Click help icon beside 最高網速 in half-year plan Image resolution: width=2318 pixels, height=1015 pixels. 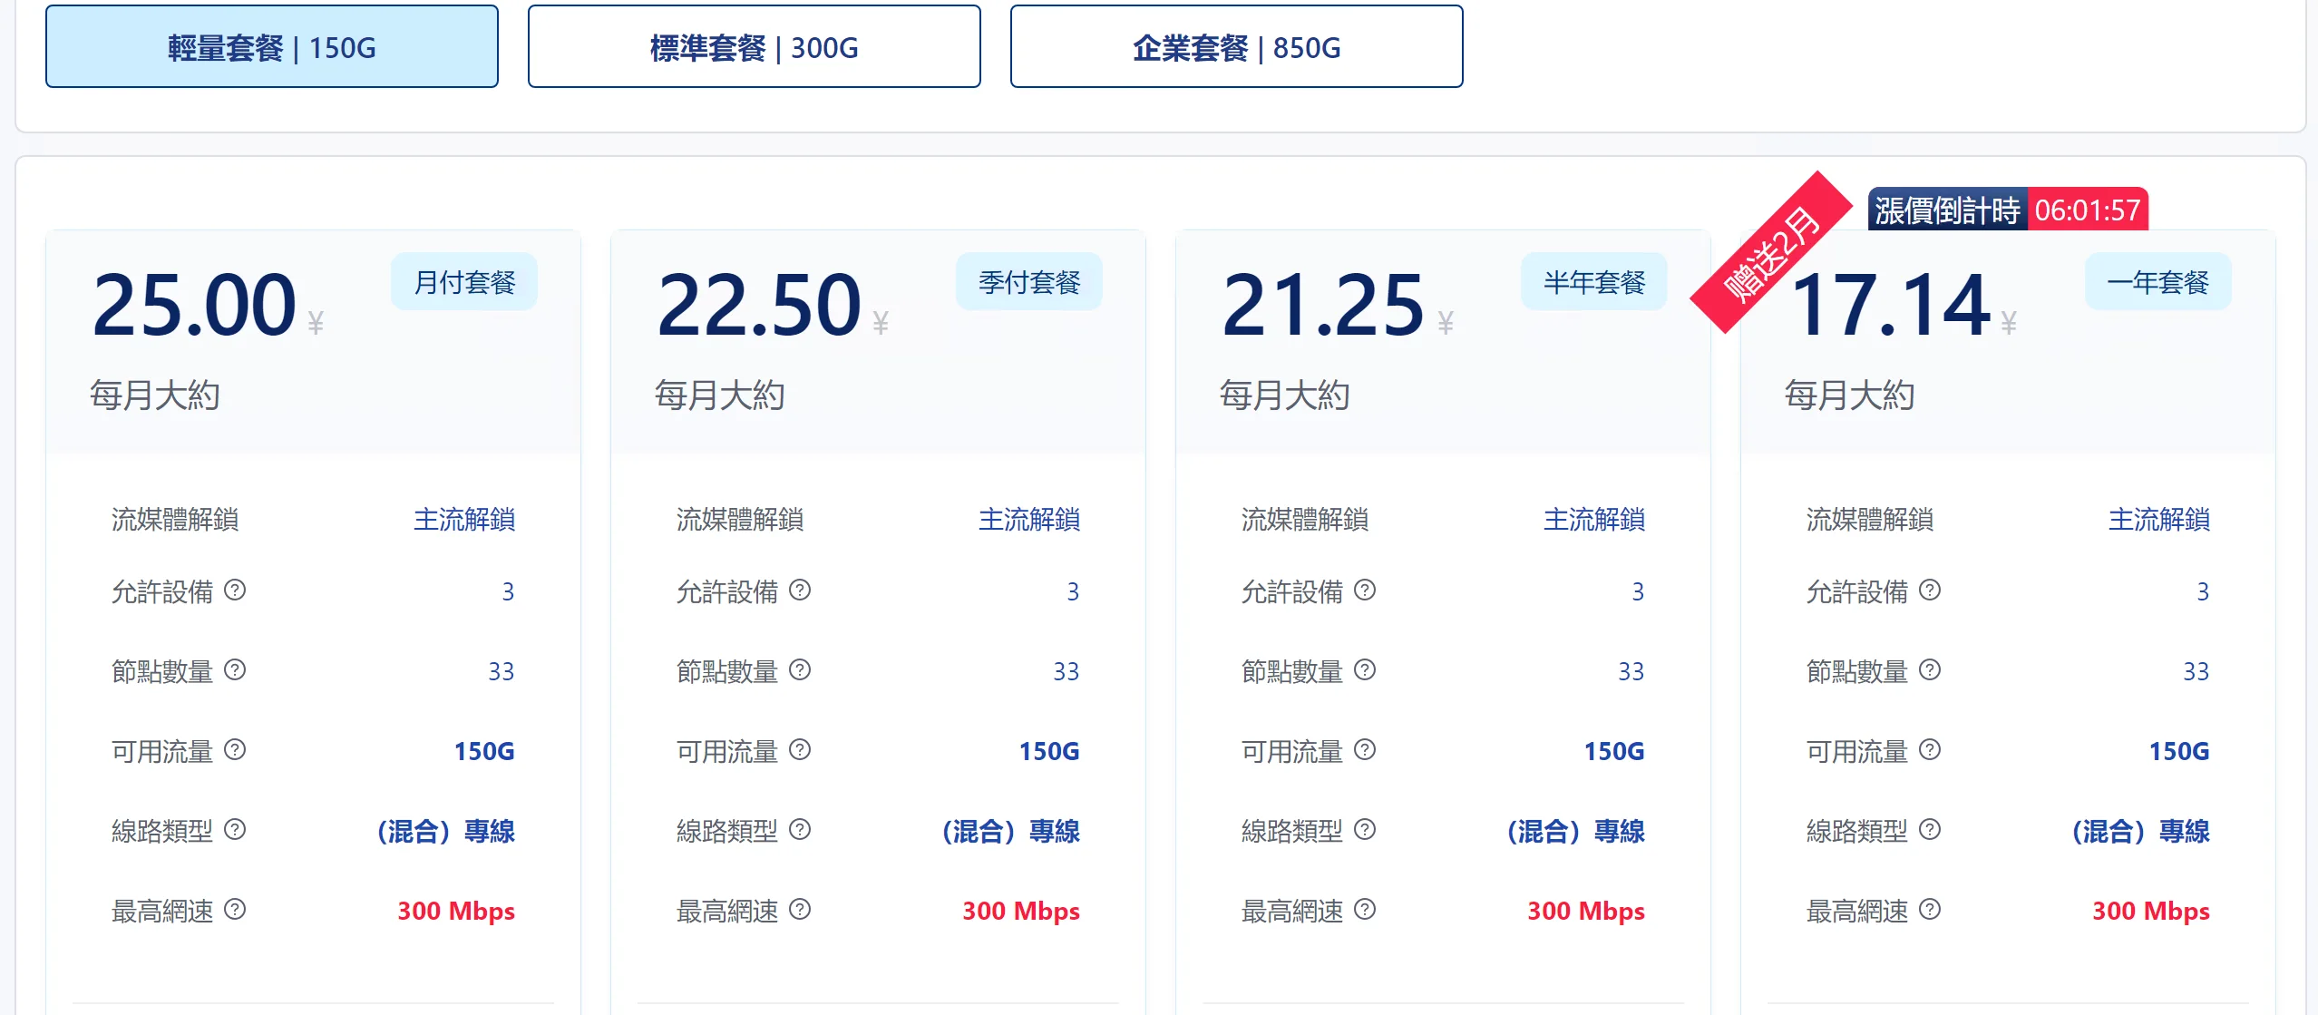[1365, 910]
